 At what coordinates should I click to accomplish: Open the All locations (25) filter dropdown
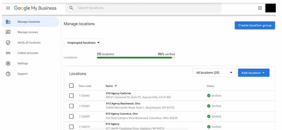coord(214,73)
